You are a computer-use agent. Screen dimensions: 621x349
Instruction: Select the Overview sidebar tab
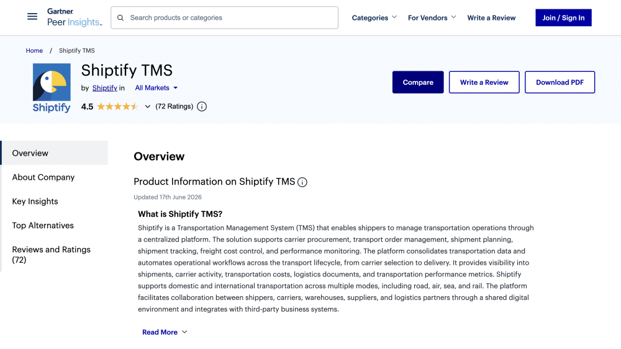coord(54,153)
